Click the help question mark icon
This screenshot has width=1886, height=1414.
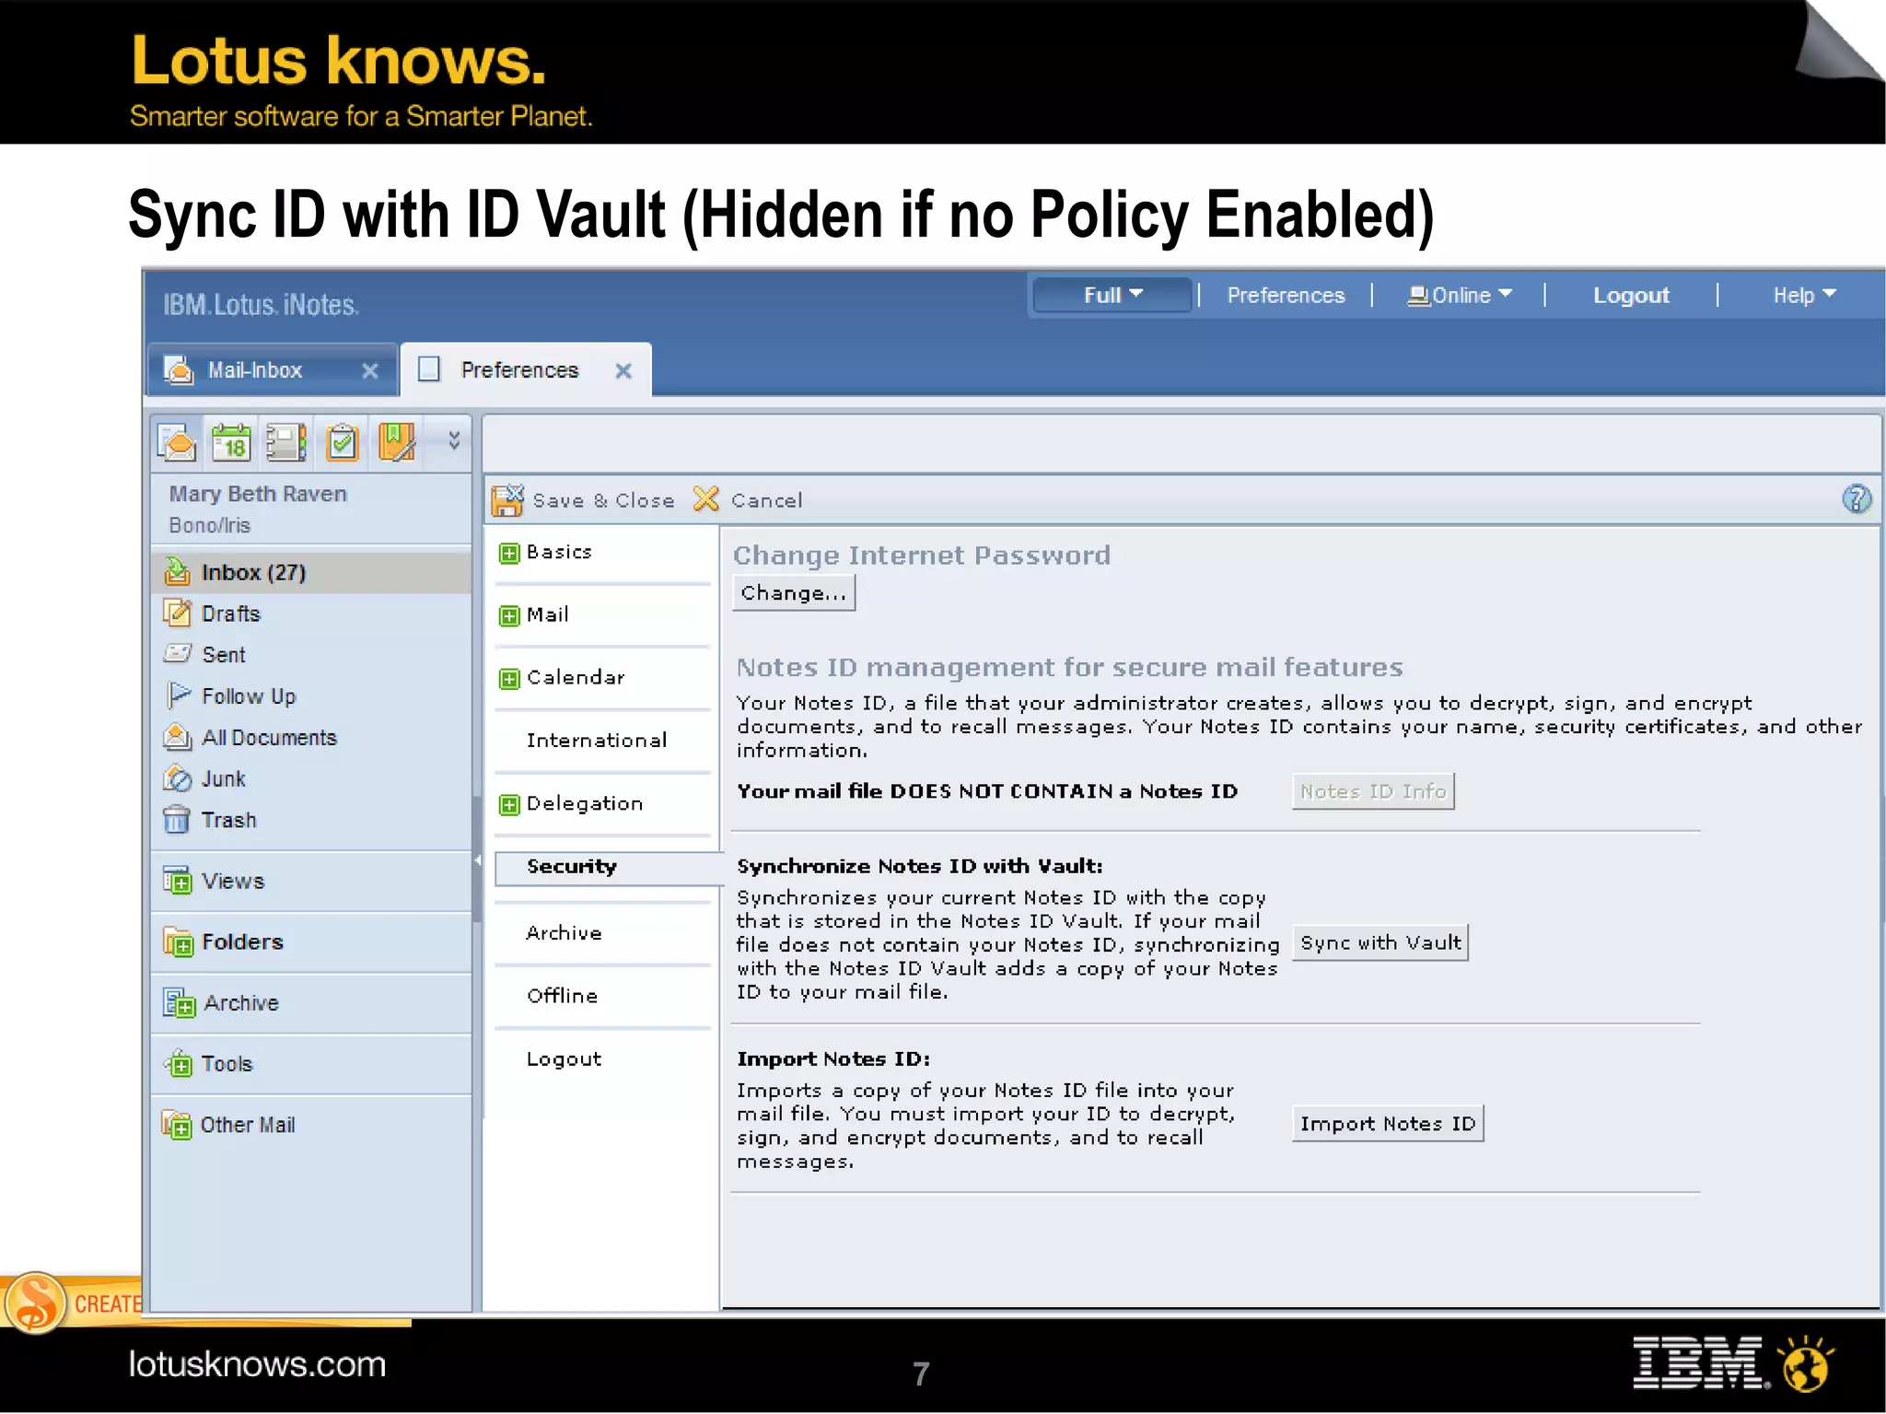point(1856,499)
